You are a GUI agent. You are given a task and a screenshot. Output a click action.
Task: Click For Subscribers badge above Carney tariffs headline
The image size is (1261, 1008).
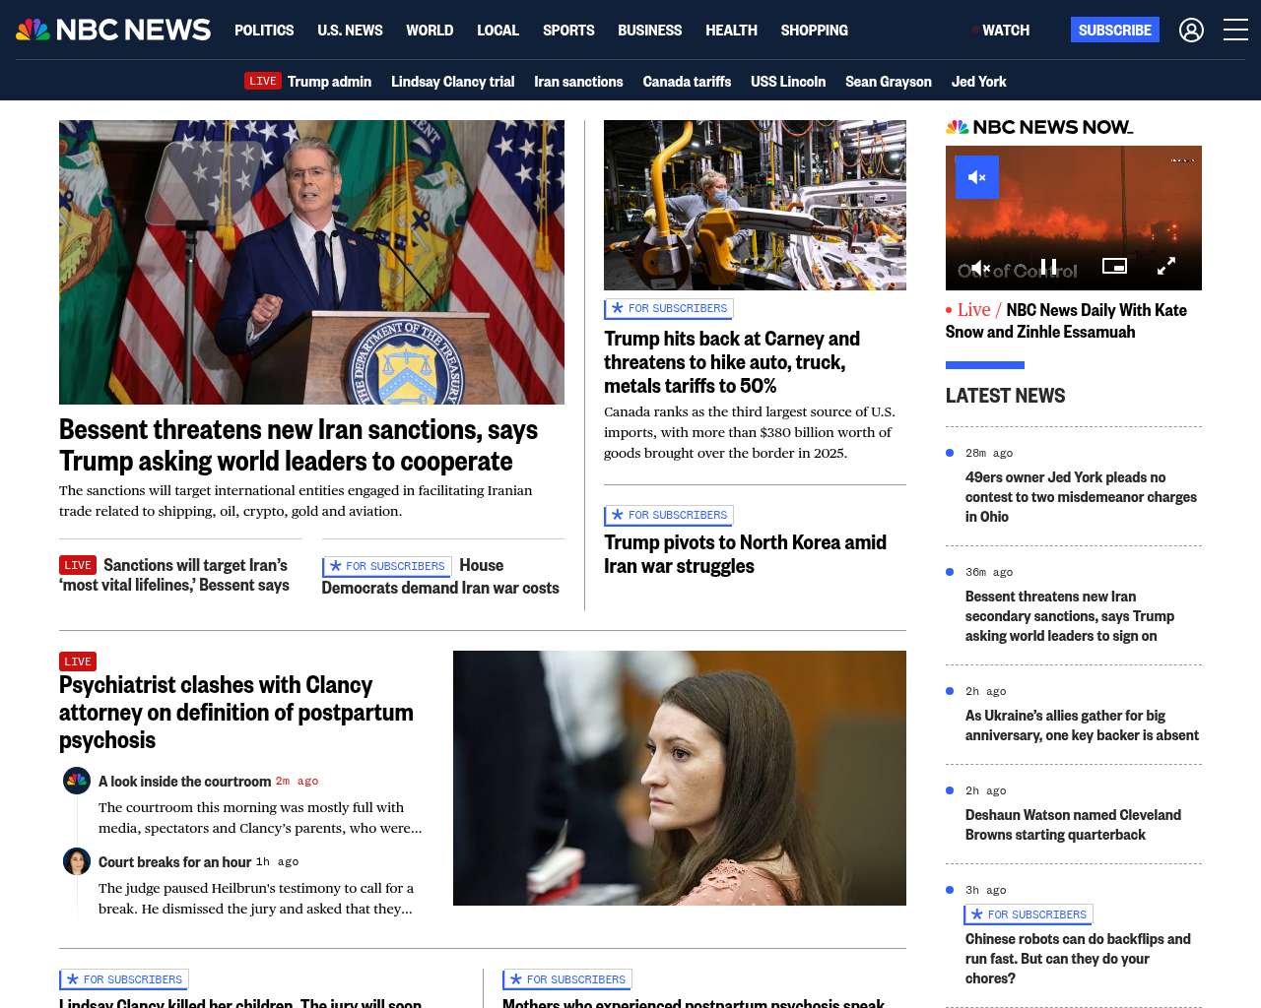point(669,308)
